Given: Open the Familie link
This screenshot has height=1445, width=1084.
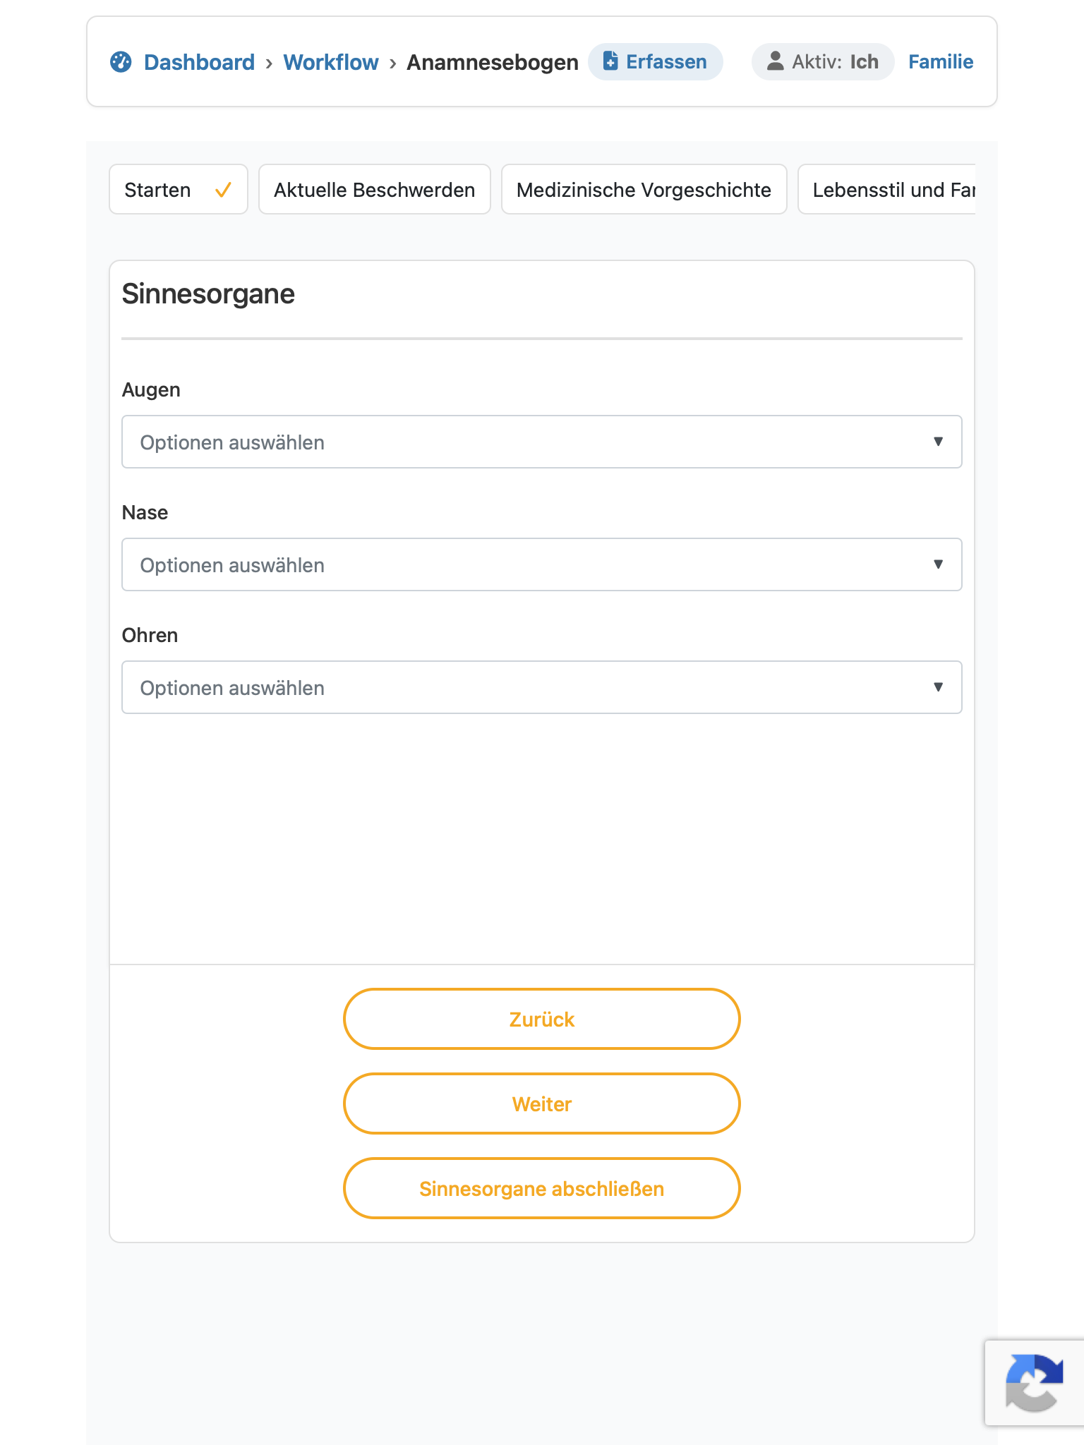Looking at the screenshot, I should pos(941,62).
